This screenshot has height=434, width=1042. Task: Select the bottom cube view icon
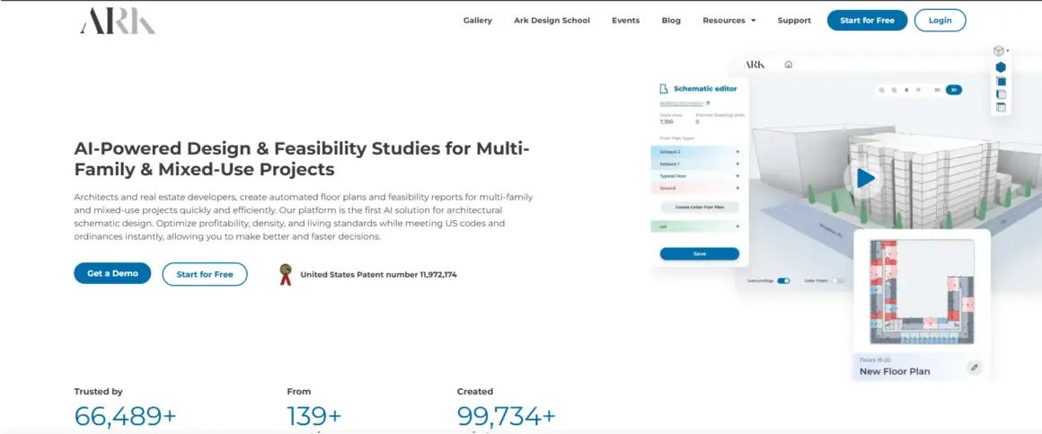point(1001,107)
